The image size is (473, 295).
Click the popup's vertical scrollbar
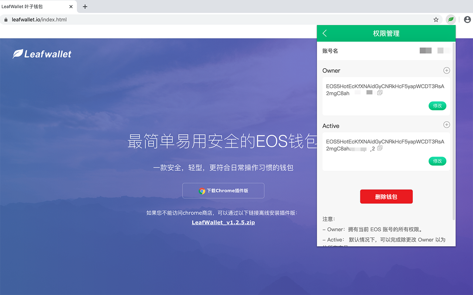454,131
